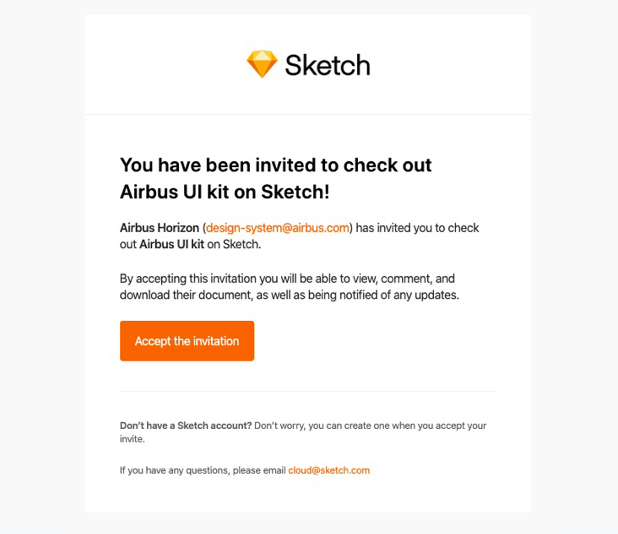
Task: Open the cloud@sketch.com support email link
Action: (x=329, y=470)
